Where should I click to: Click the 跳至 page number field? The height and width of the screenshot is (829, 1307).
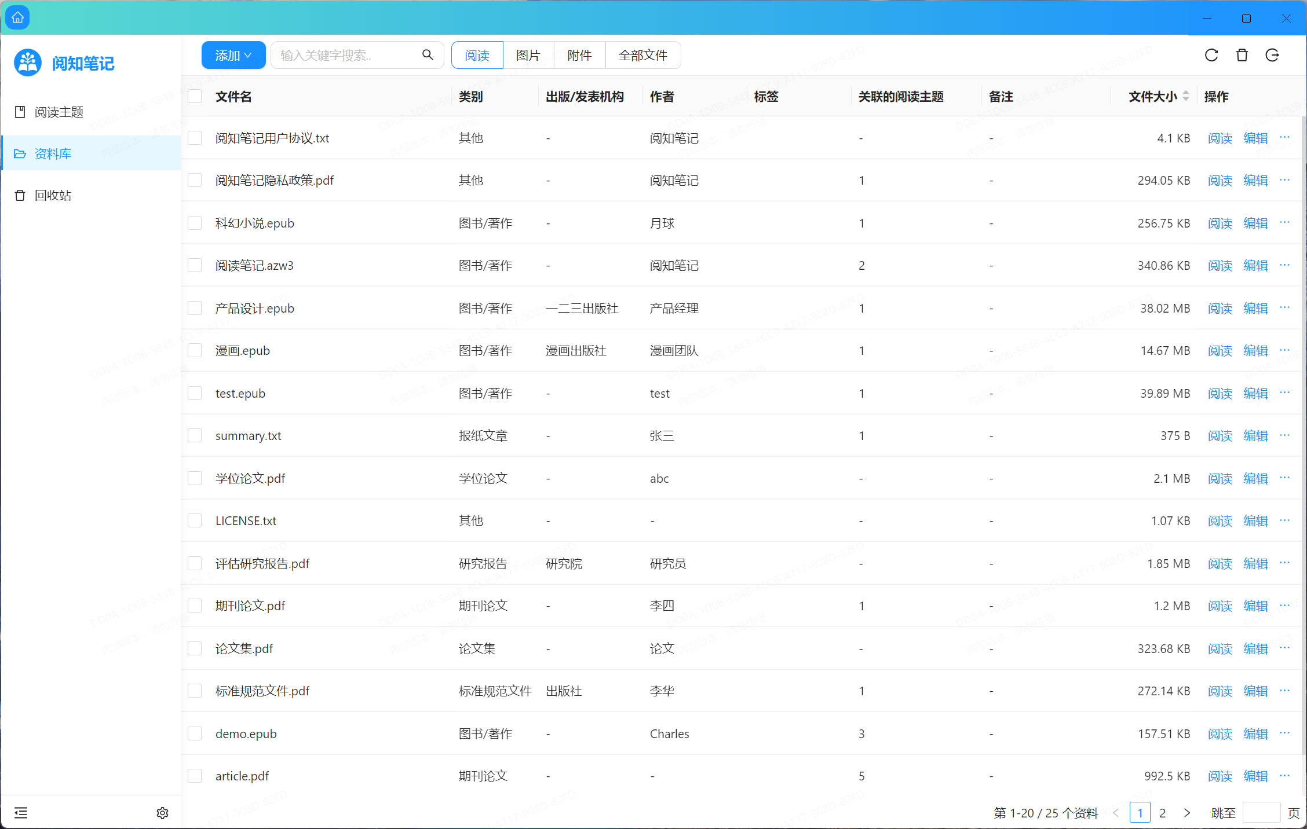click(x=1262, y=813)
